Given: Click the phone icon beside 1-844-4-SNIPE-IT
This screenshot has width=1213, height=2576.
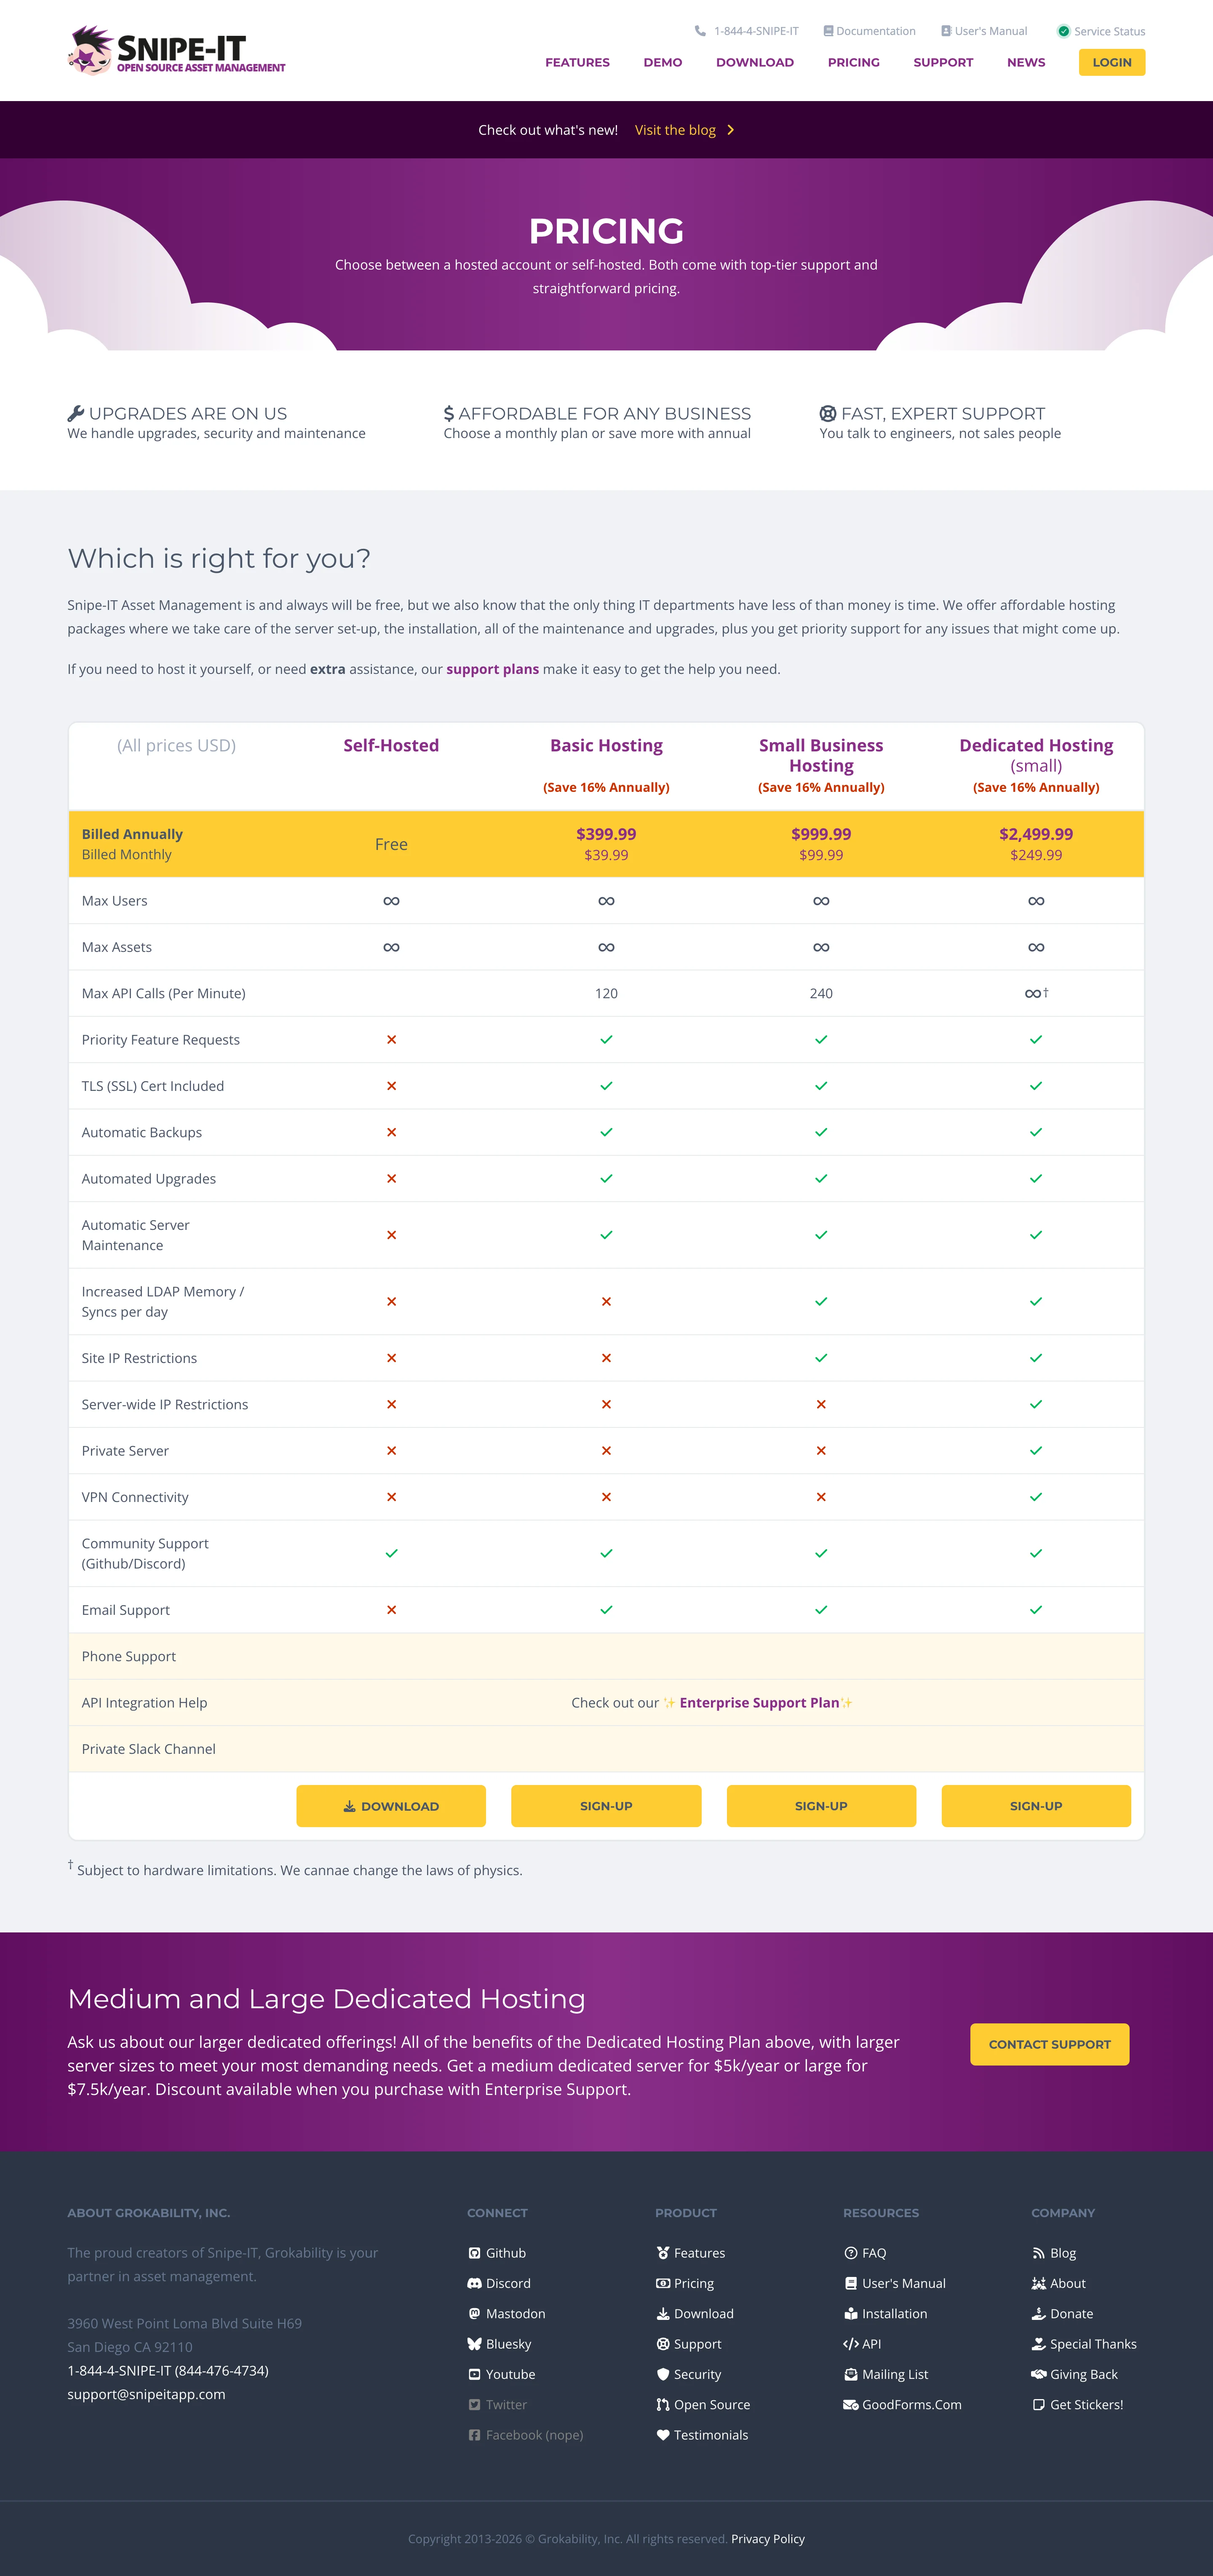Looking at the screenshot, I should (x=700, y=31).
